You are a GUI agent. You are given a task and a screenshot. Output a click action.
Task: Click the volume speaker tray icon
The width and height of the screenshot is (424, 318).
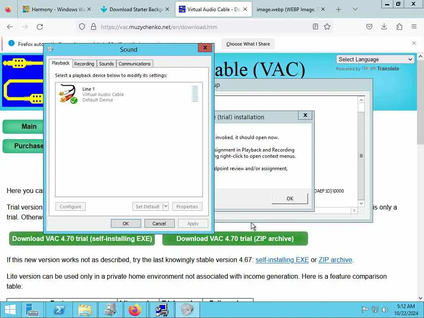point(385,310)
